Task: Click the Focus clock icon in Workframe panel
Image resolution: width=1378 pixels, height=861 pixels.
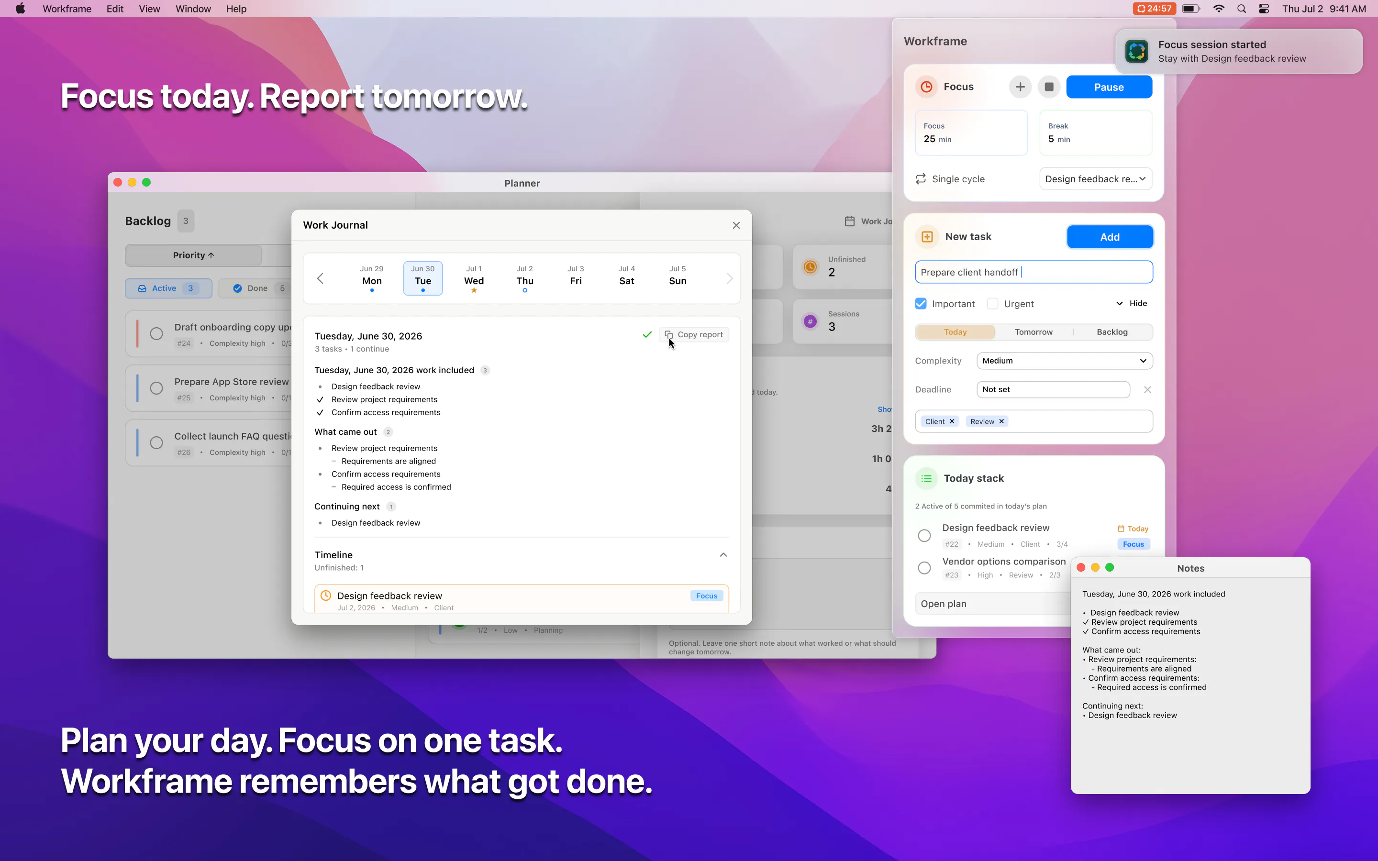Action: [x=926, y=87]
